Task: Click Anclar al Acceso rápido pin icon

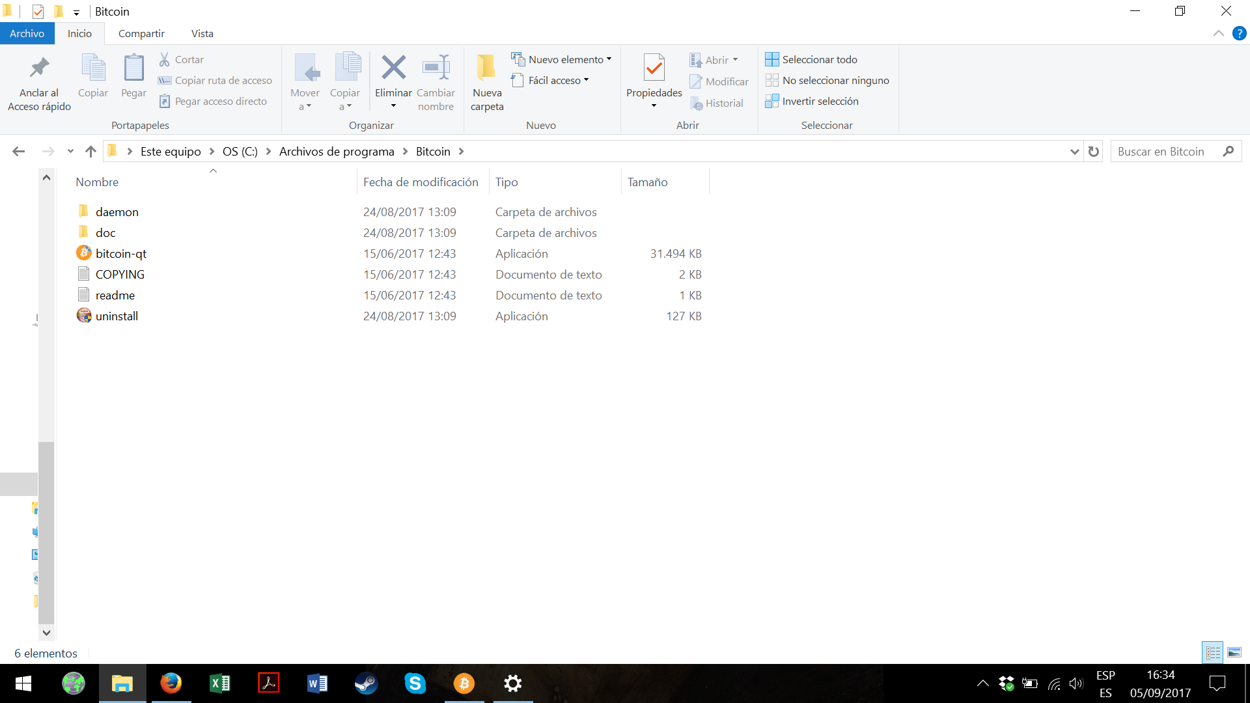Action: pos(39,68)
